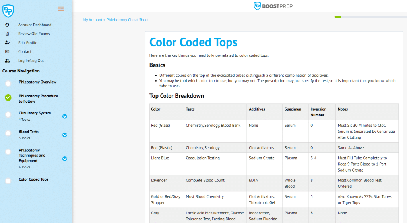407x223 pixels.
Task: Click the Account Dashboard user icon
Action: [7, 25]
